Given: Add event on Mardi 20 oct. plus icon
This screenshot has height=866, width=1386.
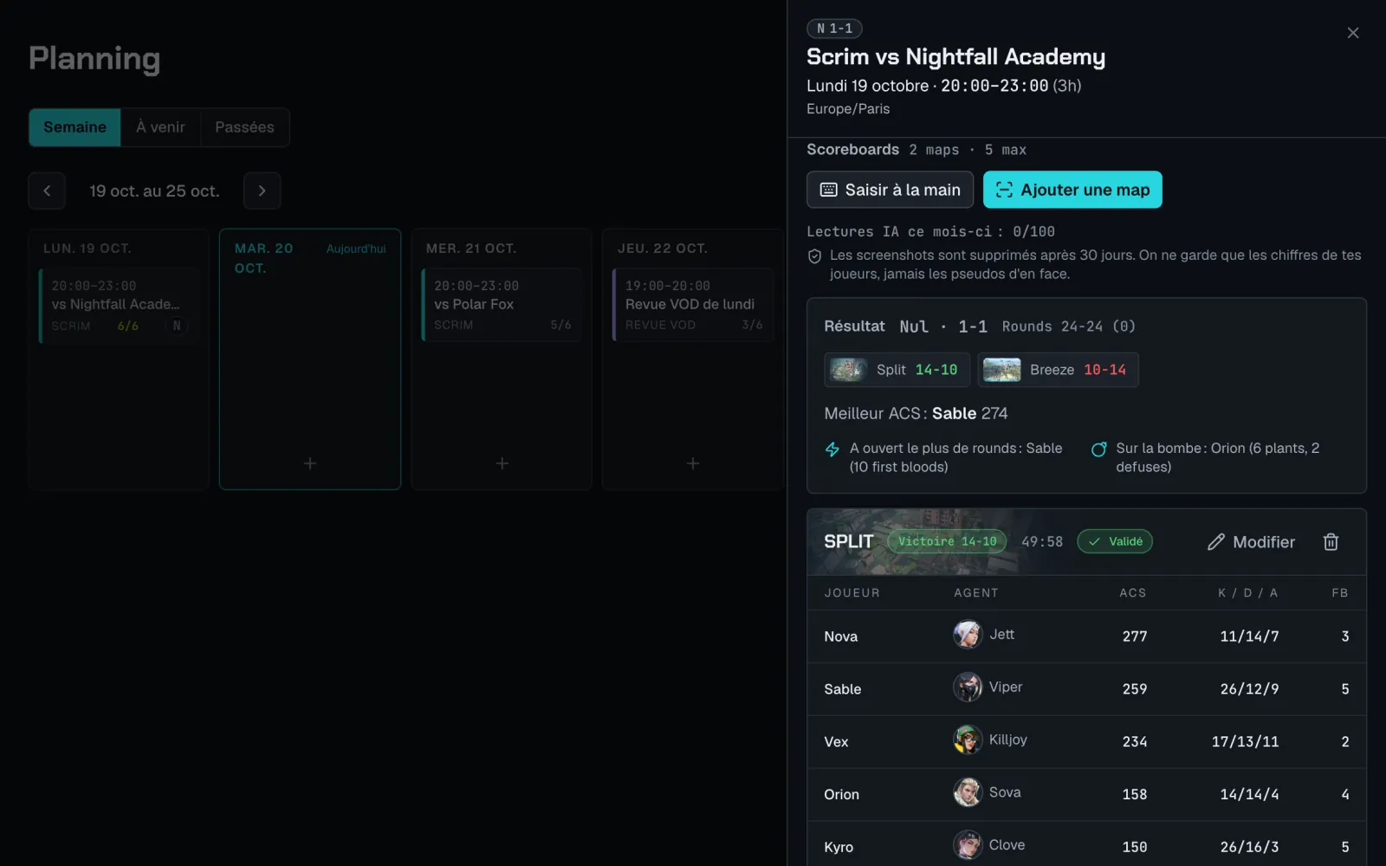Looking at the screenshot, I should (x=310, y=463).
